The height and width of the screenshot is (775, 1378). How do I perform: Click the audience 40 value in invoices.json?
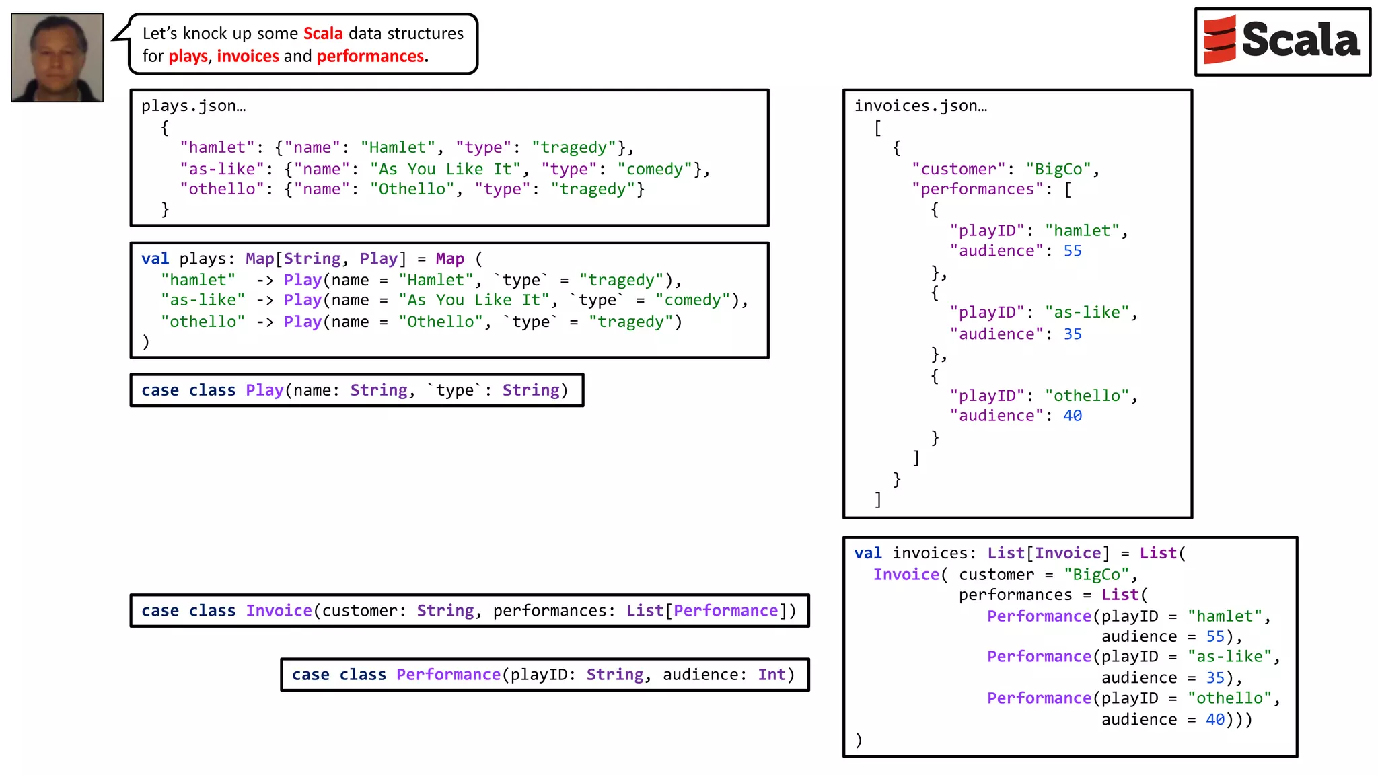click(1072, 416)
